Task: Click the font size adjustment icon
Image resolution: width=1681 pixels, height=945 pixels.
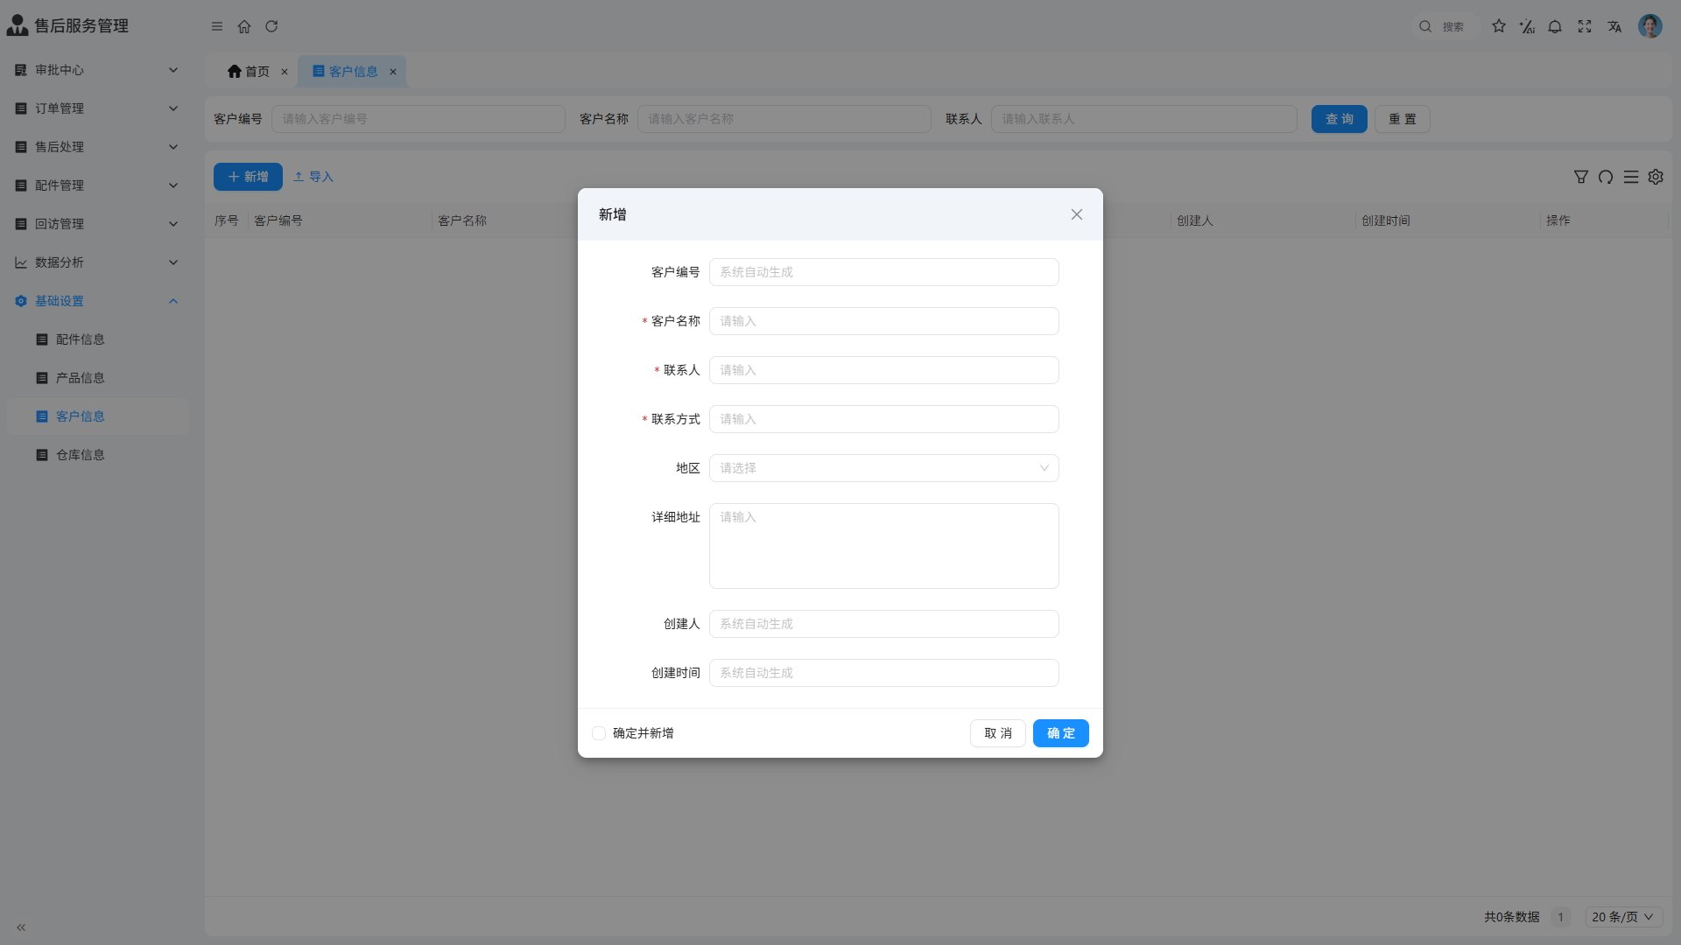Action: (x=1527, y=26)
